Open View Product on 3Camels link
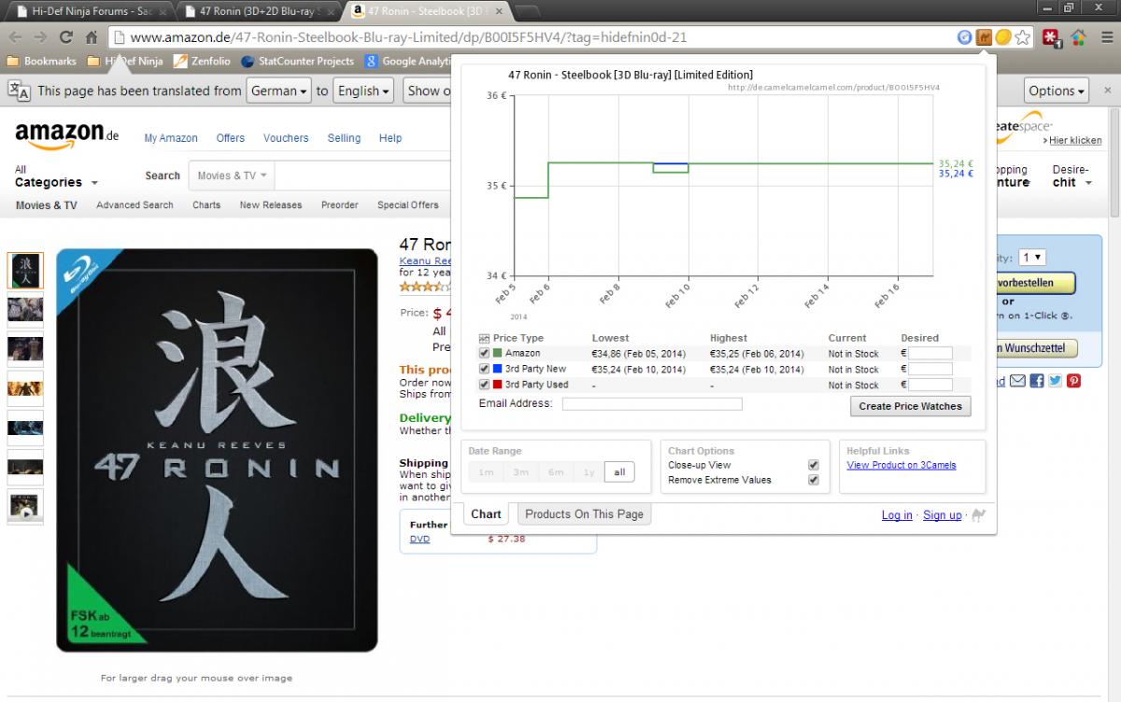This screenshot has height=702, width=1121. tap(901, 465)
